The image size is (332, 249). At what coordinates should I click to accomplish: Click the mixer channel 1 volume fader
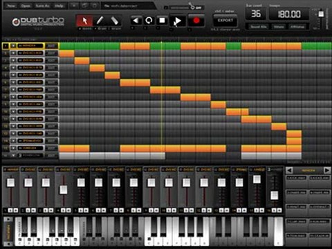point(10,183)
